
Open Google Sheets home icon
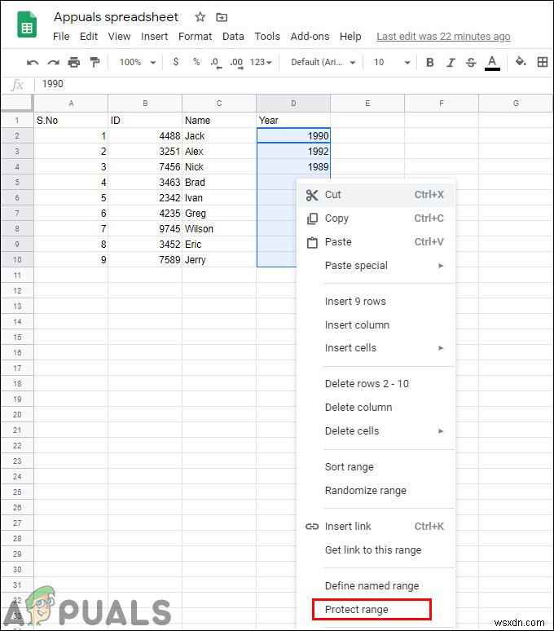pos(27,24)
